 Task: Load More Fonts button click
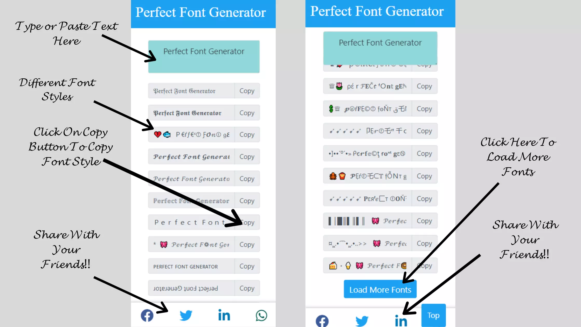380,289
